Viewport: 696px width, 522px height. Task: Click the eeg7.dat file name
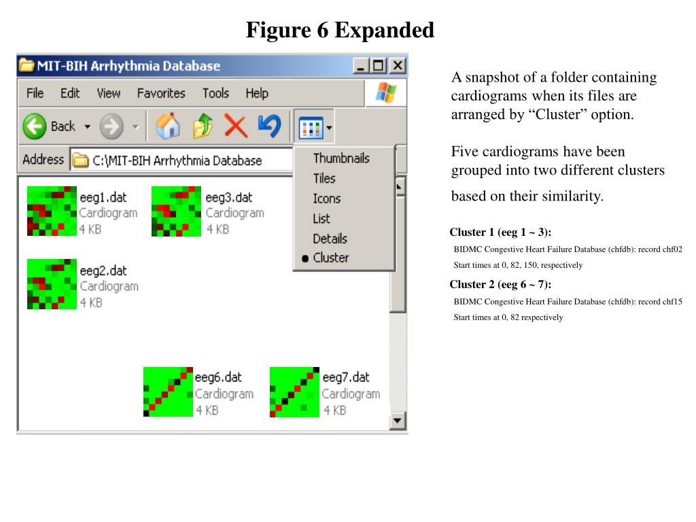346,377
